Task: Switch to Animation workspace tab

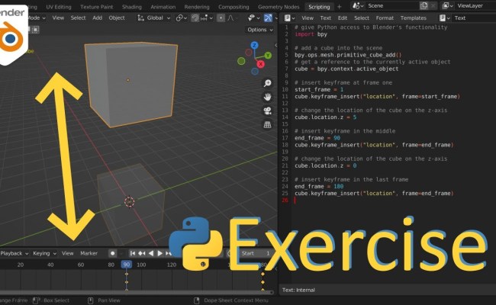Action: 163,7
